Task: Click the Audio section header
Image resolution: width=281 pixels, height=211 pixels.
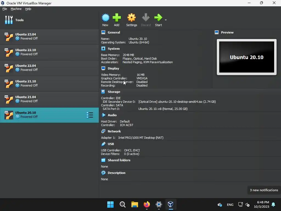Action: [x=112, y=115]
